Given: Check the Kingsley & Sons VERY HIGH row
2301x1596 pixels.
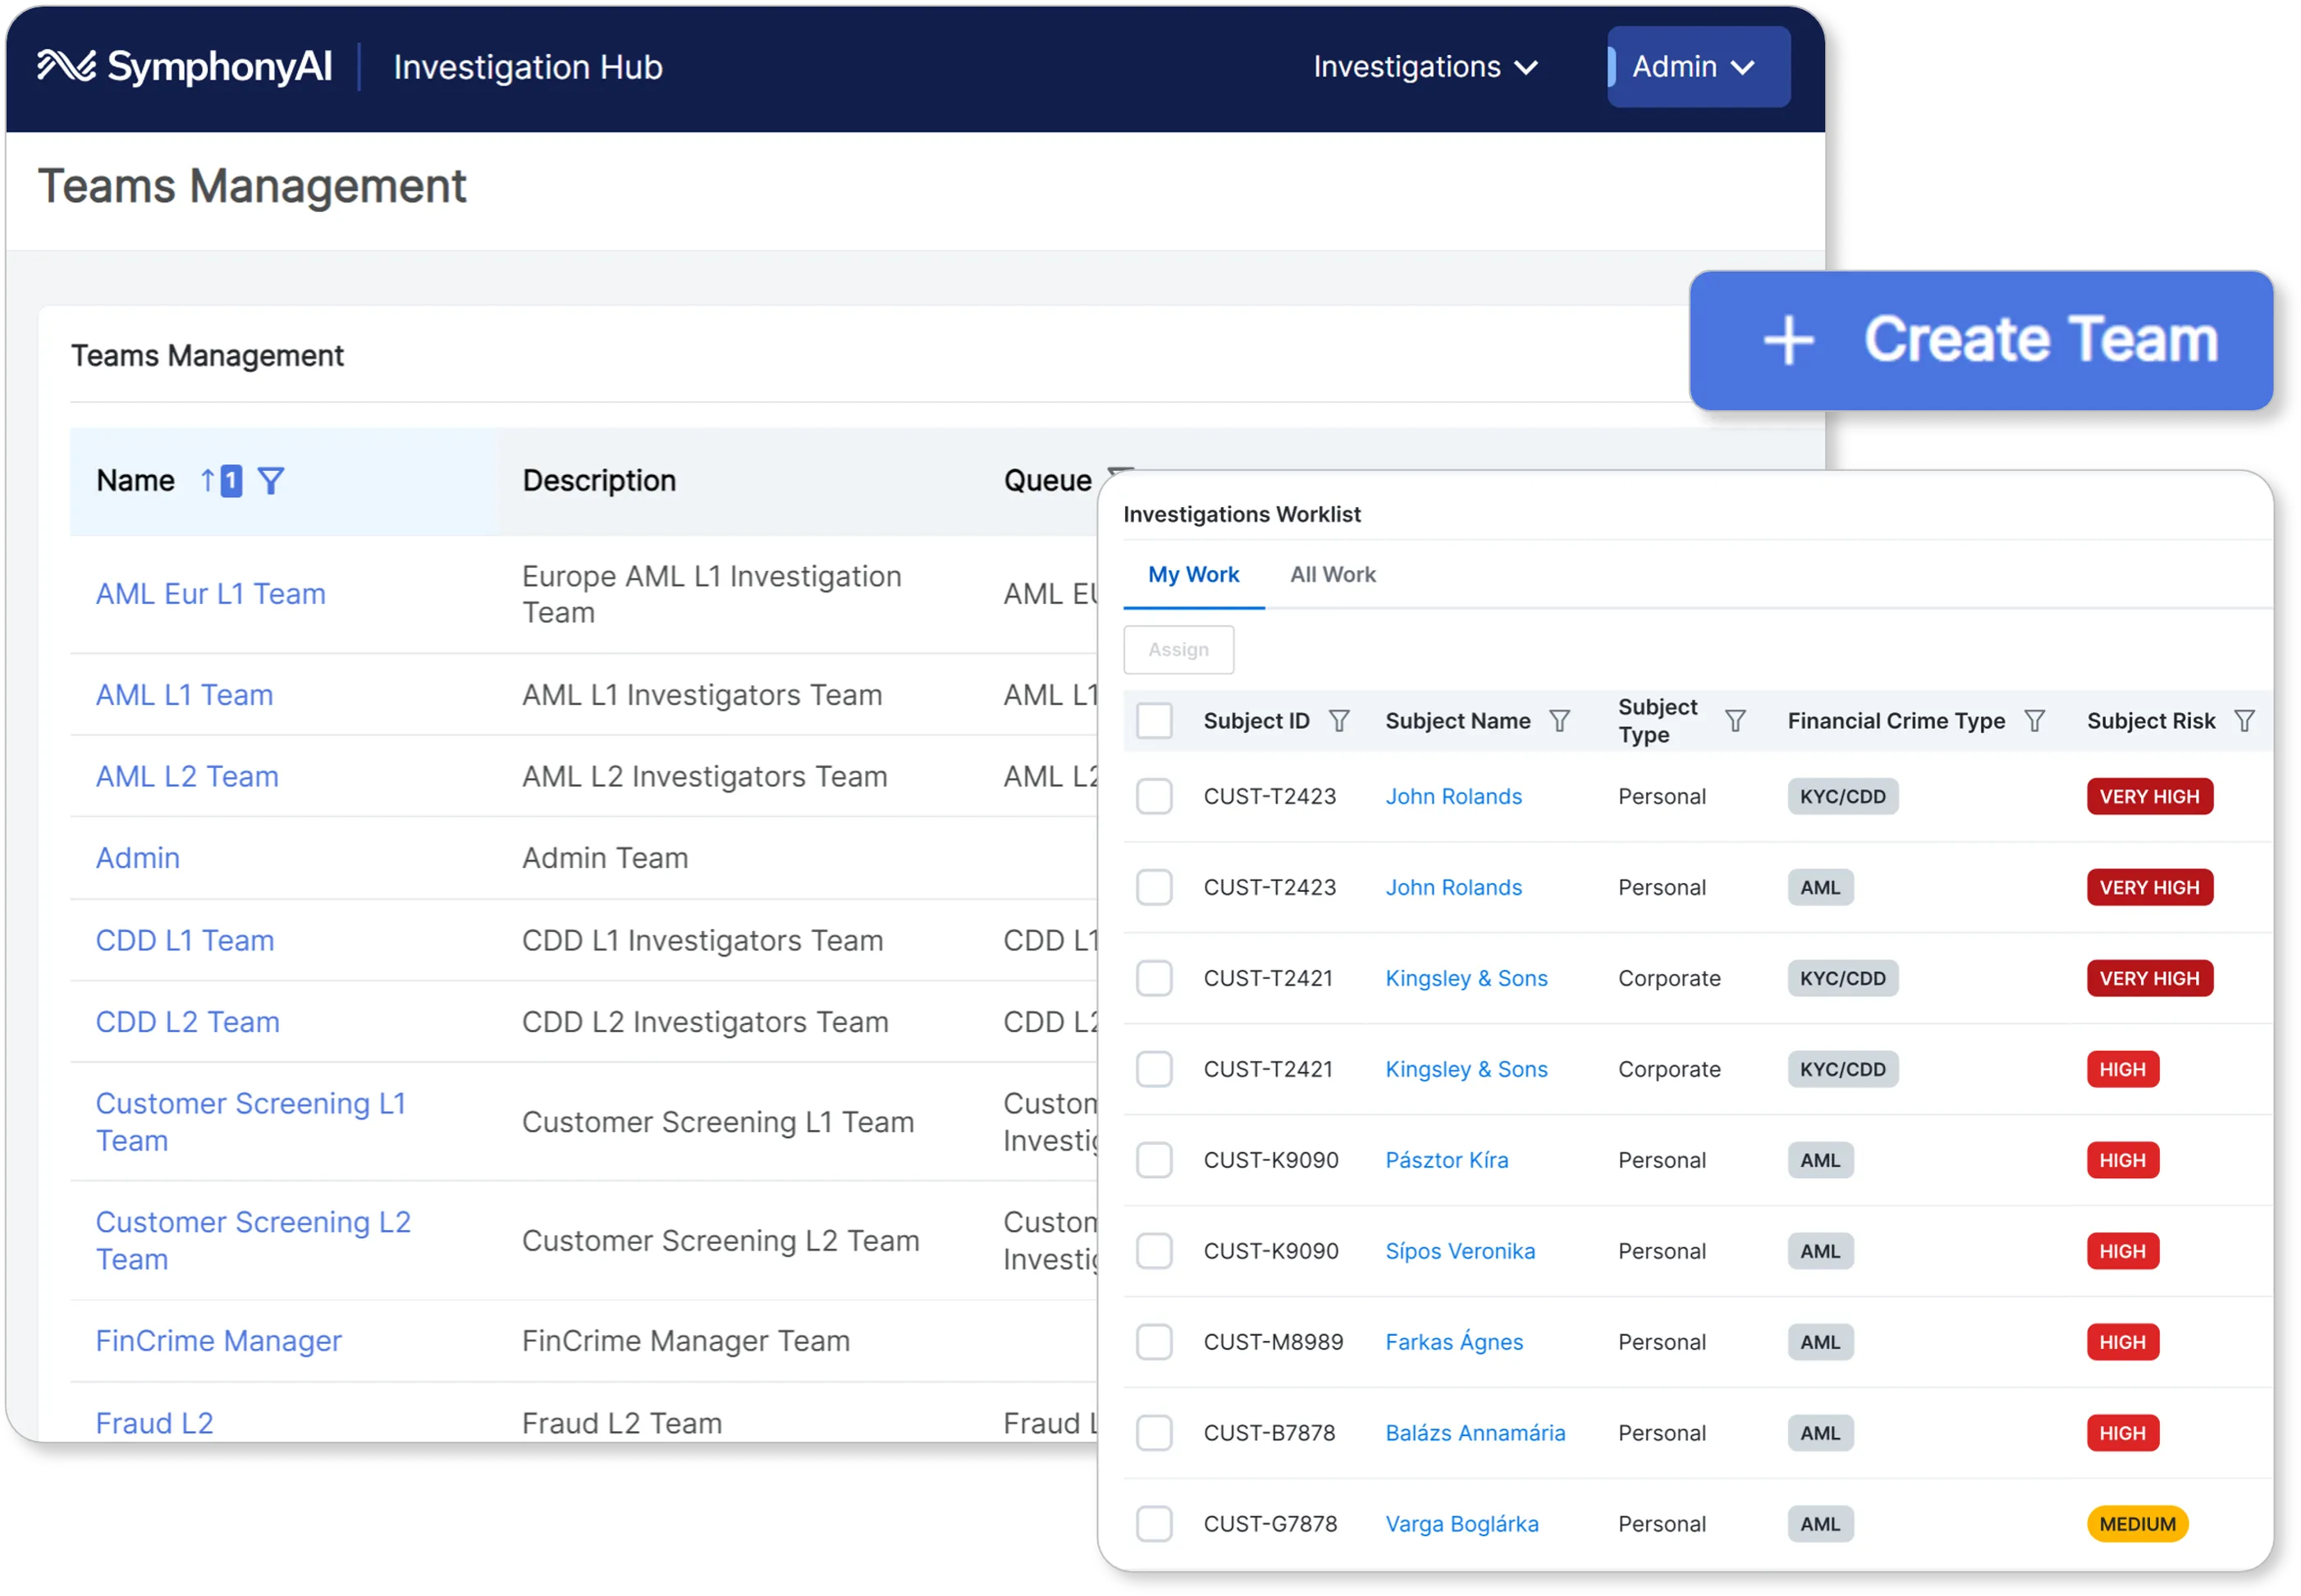Looking at the screenshot, I should pyautogui.click(x=1154, y=979).
